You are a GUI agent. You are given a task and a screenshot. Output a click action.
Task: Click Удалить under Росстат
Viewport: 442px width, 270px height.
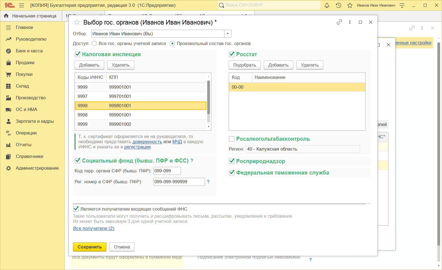(310, 65)
